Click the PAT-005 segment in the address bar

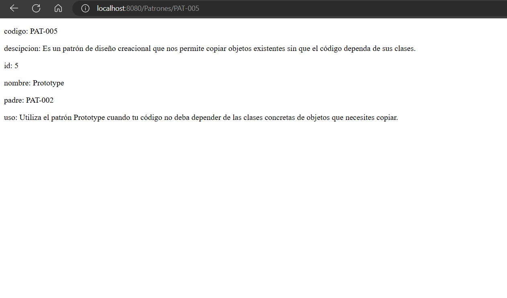pyautogui.click(x=183, y=8)
